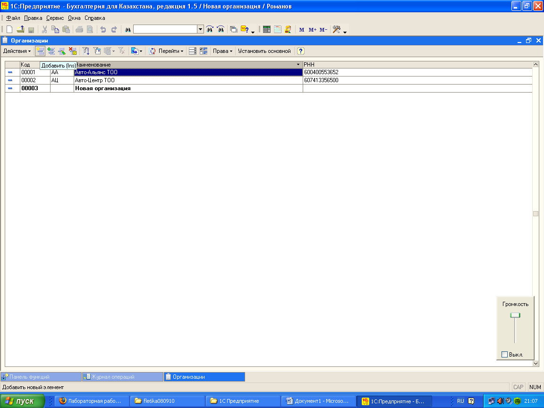Click the user with lock icon

tap(288, 29)
